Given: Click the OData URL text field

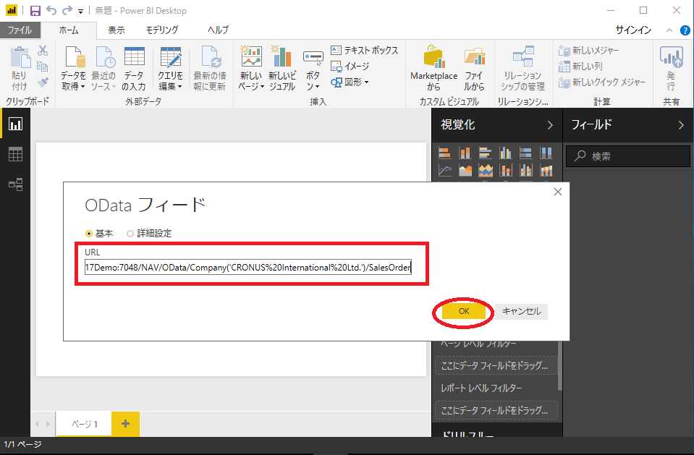Looking at the screenshot, I should pos(248,268).
